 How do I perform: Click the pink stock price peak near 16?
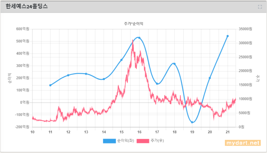[133, 40]
